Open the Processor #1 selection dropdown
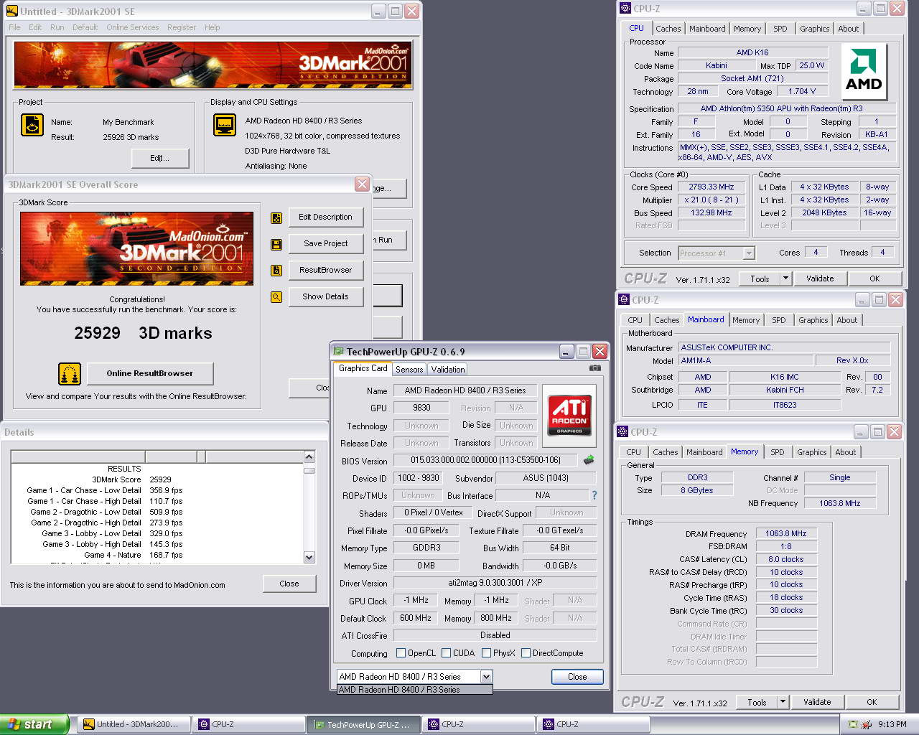This screenshot has height=735, width=919. (x=749, y=253)
